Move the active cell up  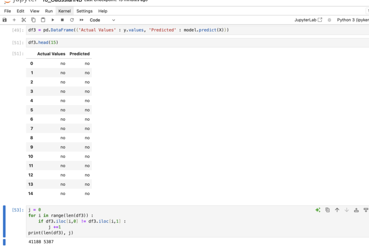pyautogui.click(x=337, y=210)
